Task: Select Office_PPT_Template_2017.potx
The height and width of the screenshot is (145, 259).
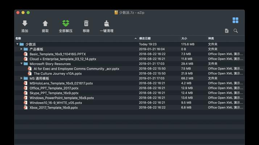Action: pyautogui.click(x=54, y=88)
